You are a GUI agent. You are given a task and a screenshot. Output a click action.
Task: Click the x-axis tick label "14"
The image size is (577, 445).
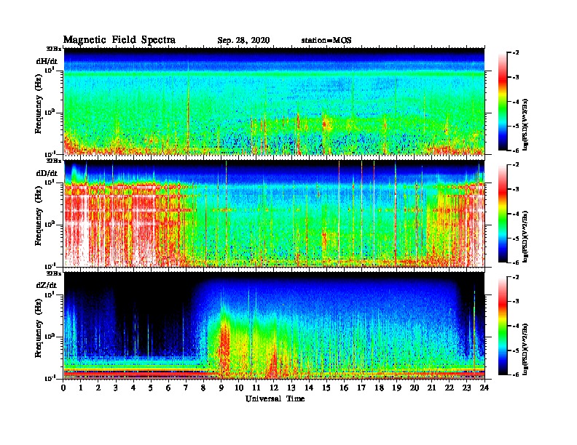(x=309, y=388)
